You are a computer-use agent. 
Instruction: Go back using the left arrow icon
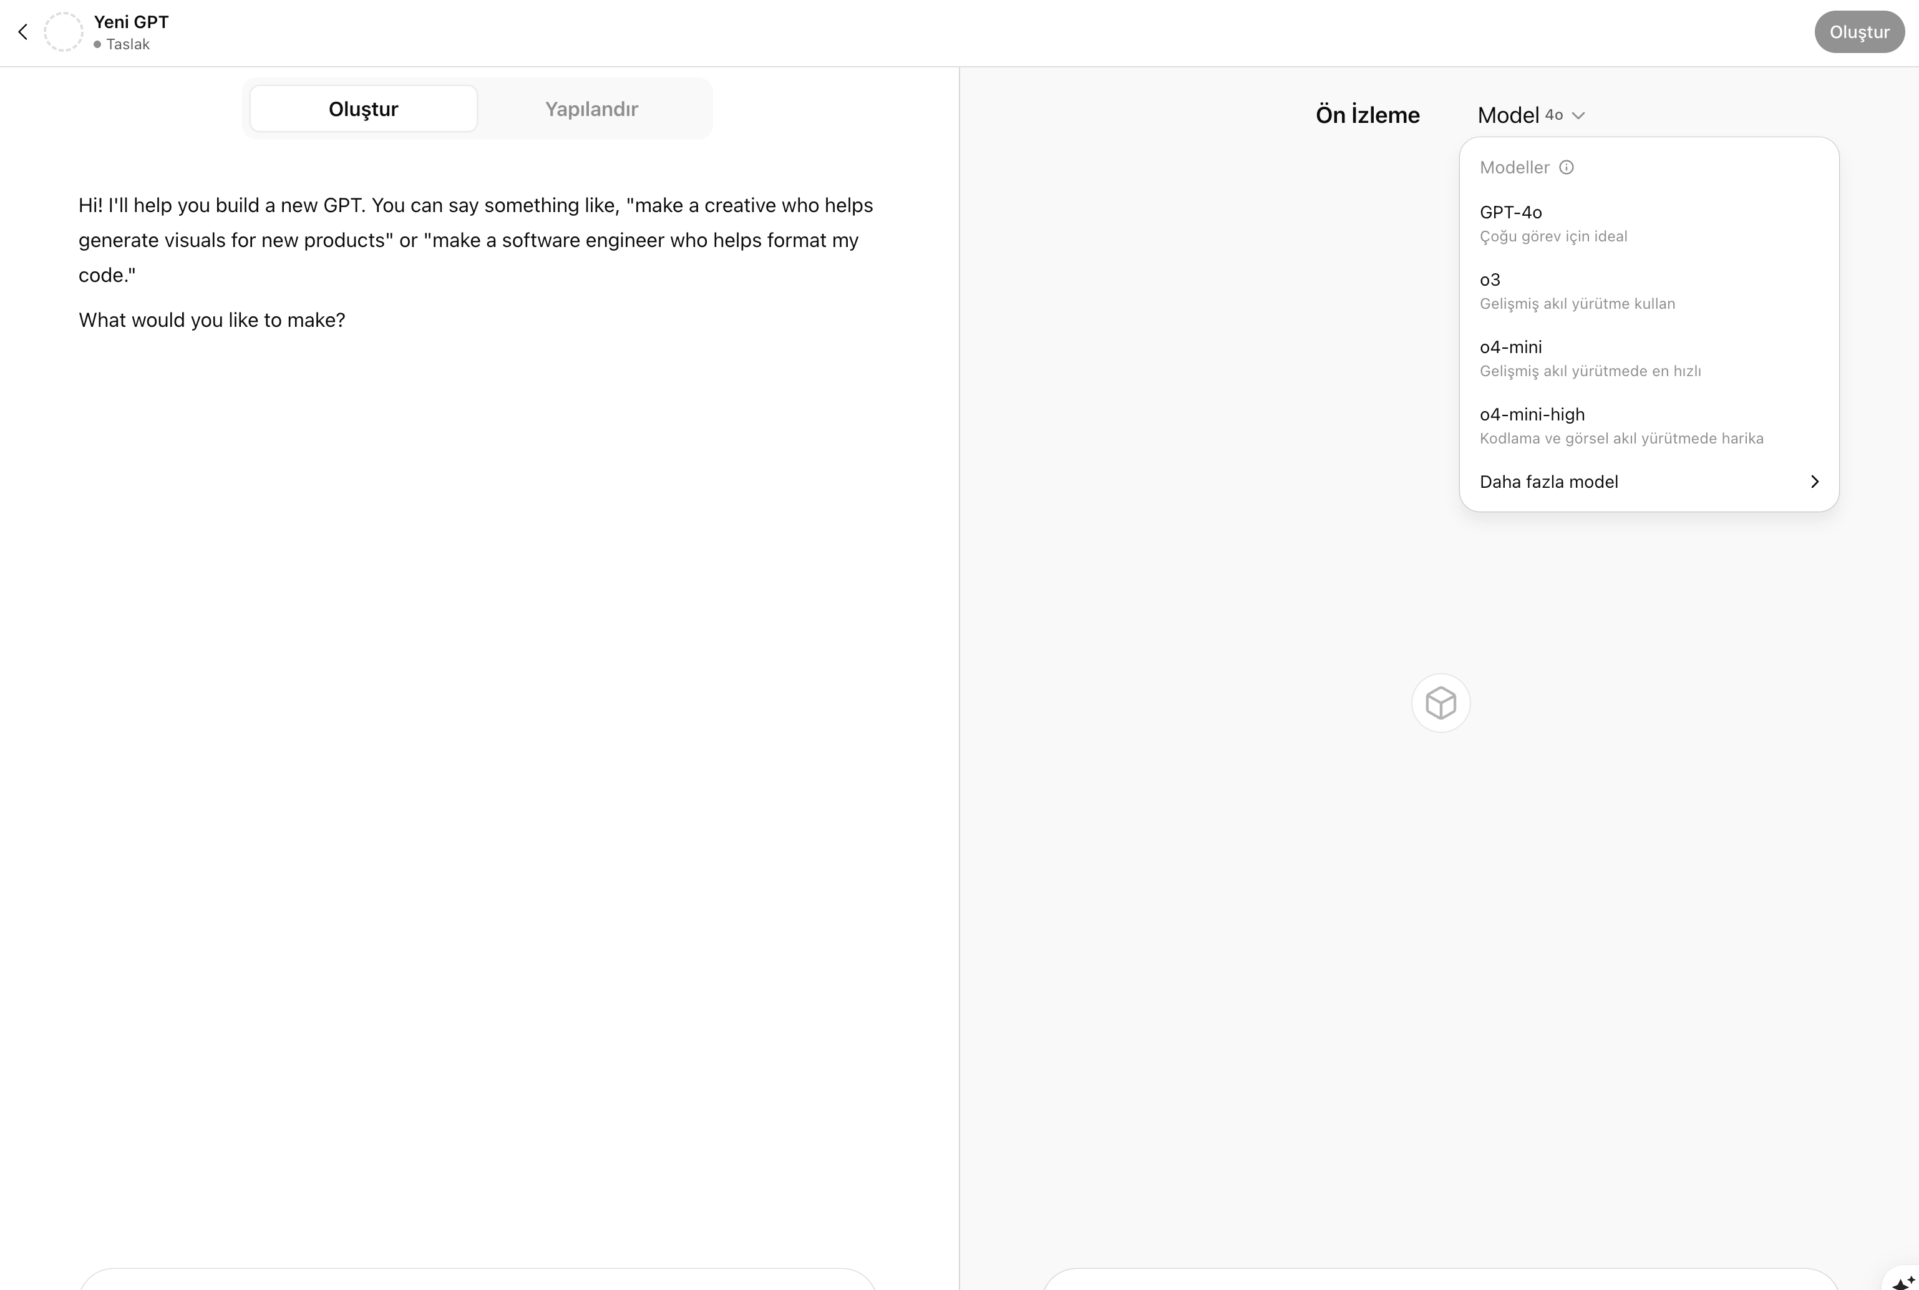23,32
